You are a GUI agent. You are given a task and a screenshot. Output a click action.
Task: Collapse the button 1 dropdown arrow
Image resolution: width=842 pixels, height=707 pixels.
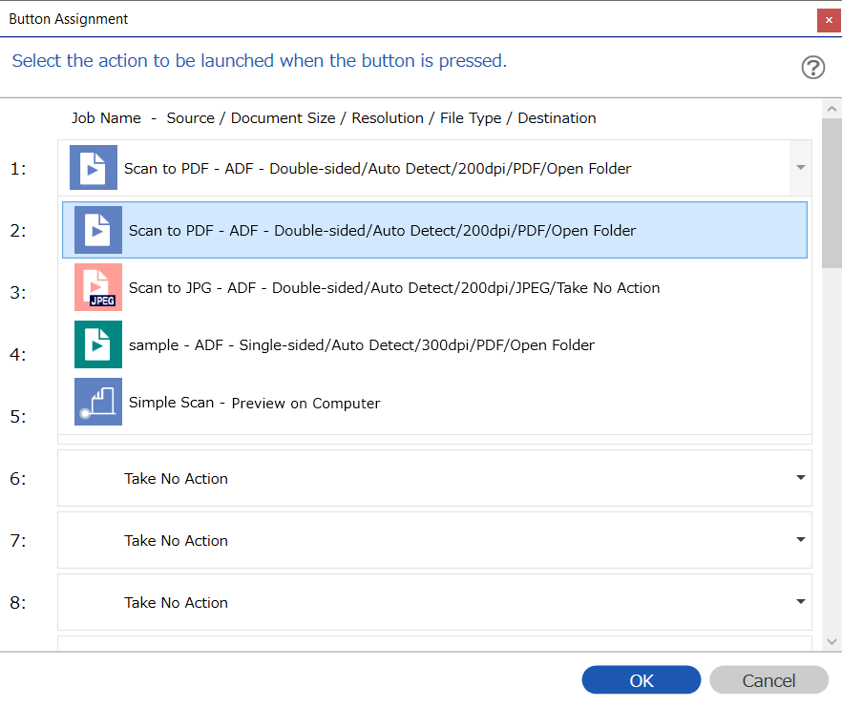(801, 168)
